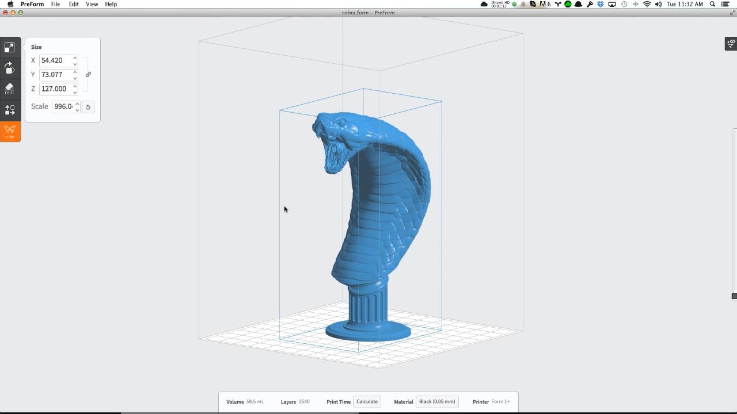Click the volume speaker menu bar icon

tap(658, 4)
